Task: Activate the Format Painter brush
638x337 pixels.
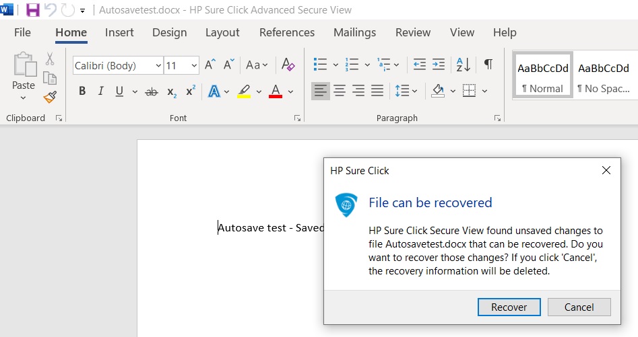Action: pyautogui.click(x=50, y=97)
